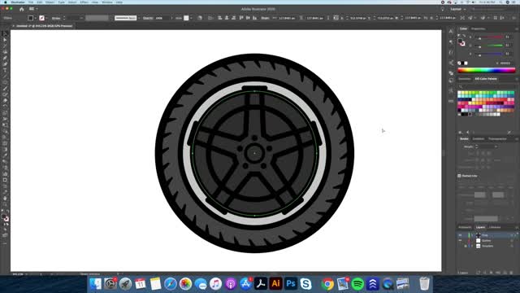Viewport: 520px width, 293px height.
Task: Click the swatch search field
Action: click(486, 86)
